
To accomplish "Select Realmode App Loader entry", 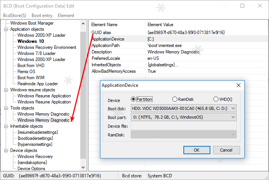I will pyautogui.click(x=38, y=84).
